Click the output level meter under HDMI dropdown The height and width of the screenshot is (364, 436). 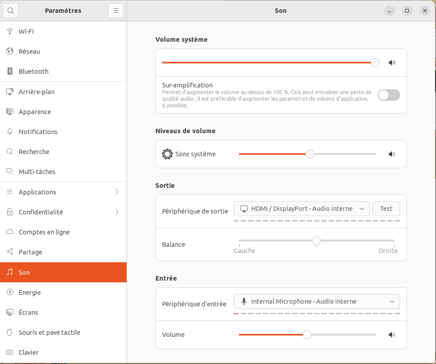click(x=317, y=221)
